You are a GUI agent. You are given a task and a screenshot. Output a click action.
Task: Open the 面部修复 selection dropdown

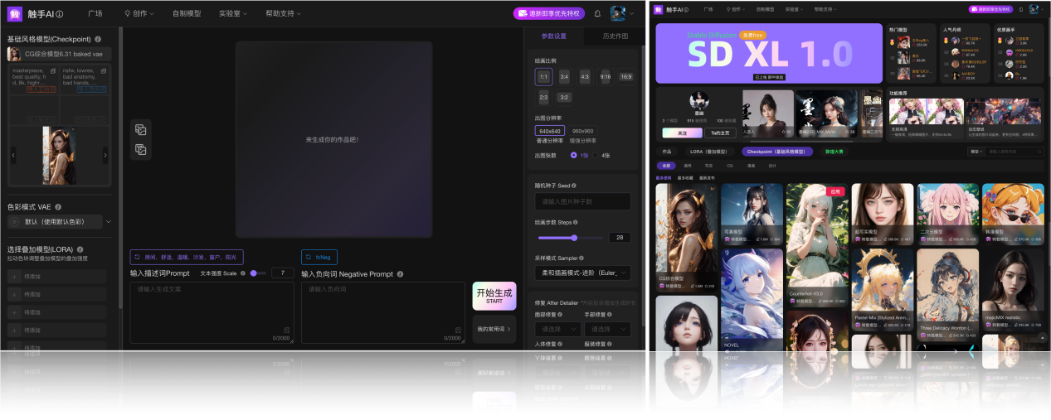(x=557, y=329)
